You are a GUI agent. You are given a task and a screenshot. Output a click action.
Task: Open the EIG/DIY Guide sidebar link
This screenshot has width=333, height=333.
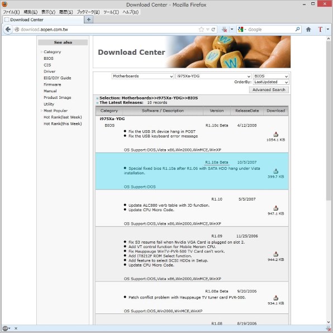(x=58, y=78)
